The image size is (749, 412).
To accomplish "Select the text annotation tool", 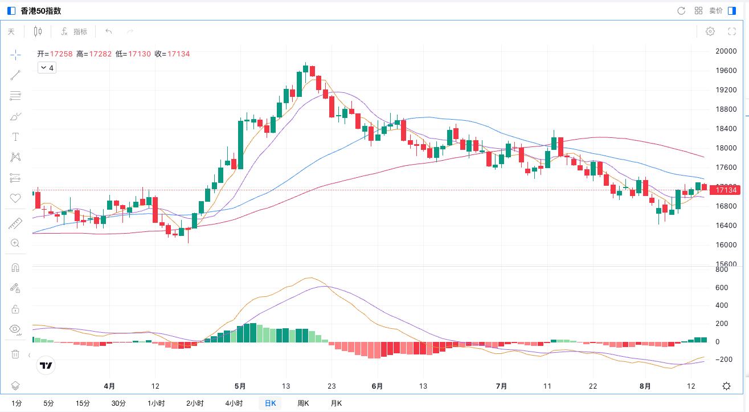I will coord(15,137).
